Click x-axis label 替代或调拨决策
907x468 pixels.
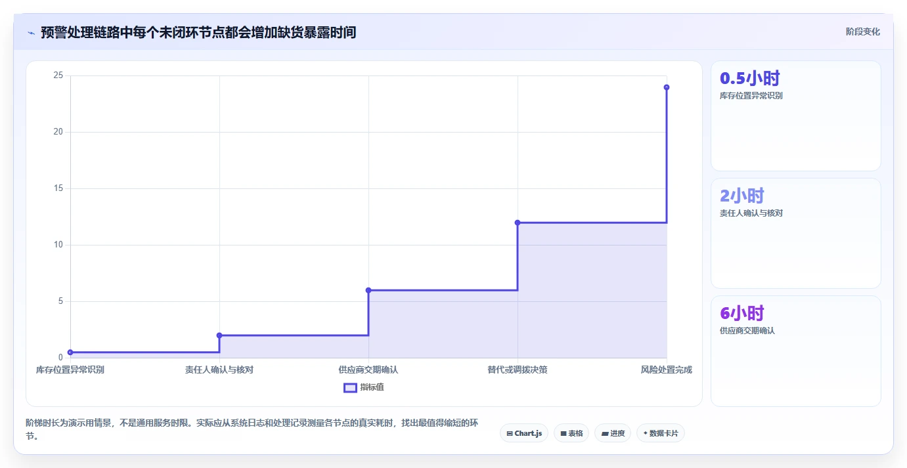(518, 370)
